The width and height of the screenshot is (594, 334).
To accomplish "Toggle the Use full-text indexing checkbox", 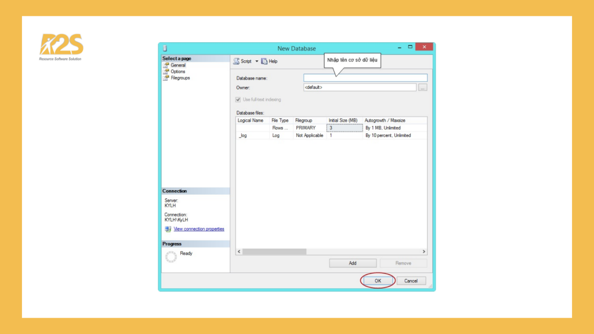I will (x=238, y=99).
